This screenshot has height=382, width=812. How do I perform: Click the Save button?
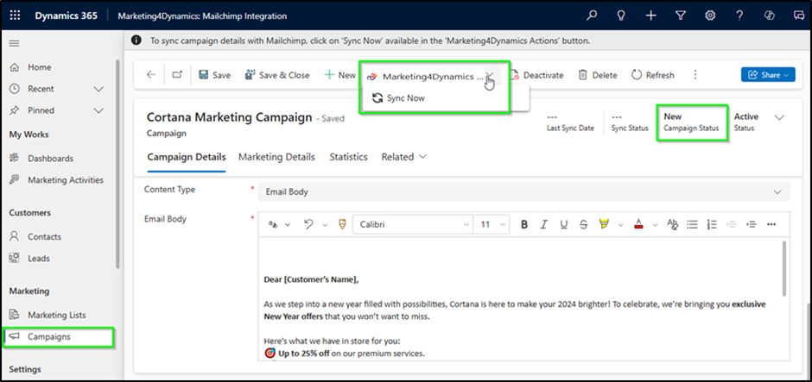point(214,75)
